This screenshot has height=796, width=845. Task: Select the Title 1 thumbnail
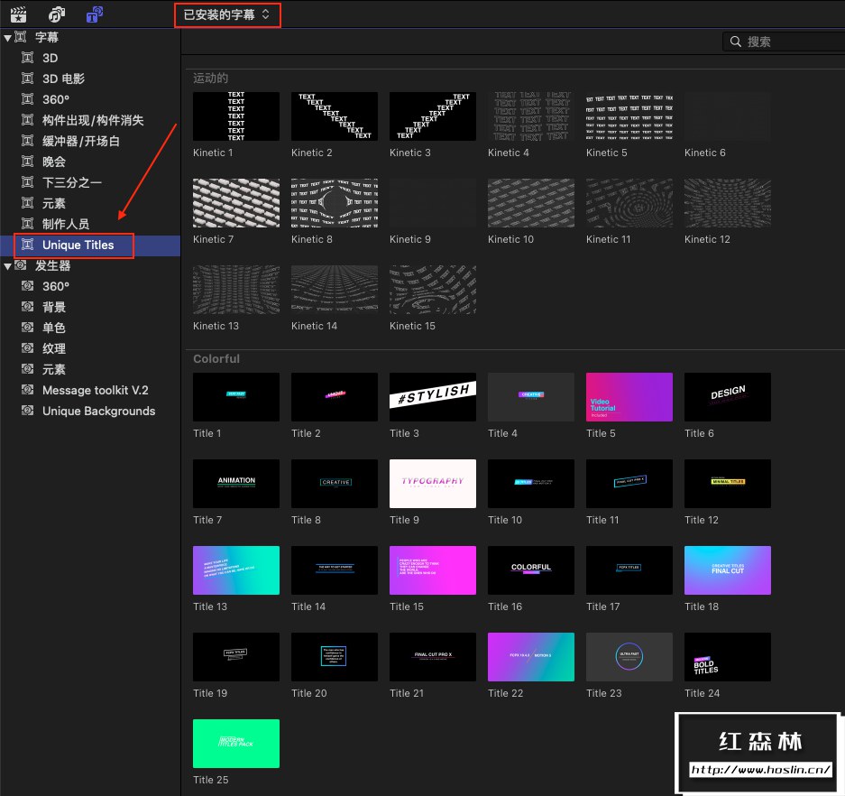pos(236,397)
